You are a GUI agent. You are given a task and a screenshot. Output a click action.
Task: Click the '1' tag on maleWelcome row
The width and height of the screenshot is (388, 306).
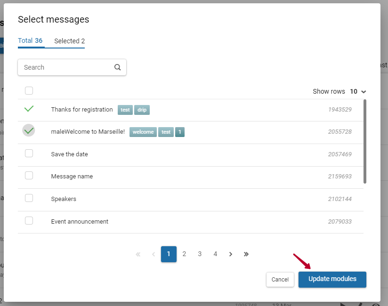pos(180,132)
